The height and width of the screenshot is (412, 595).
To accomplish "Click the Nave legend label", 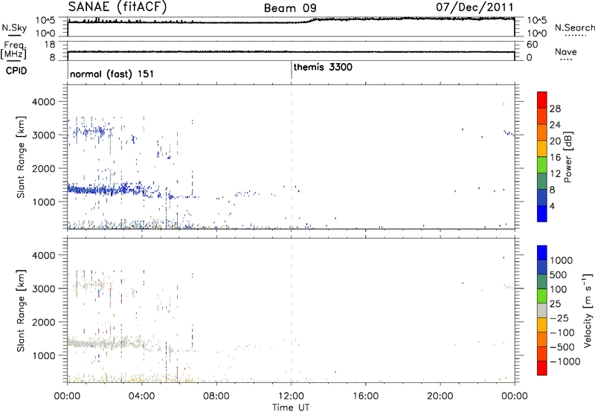I will 566,51.
